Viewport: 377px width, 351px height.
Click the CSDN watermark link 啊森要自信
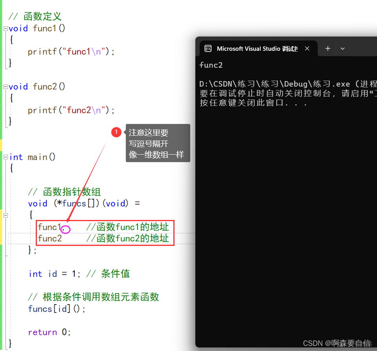(x=338, y=343)
